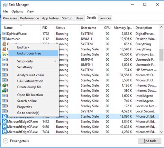
Task: Click the scrollbar up arrow
Action: (162, 27)
